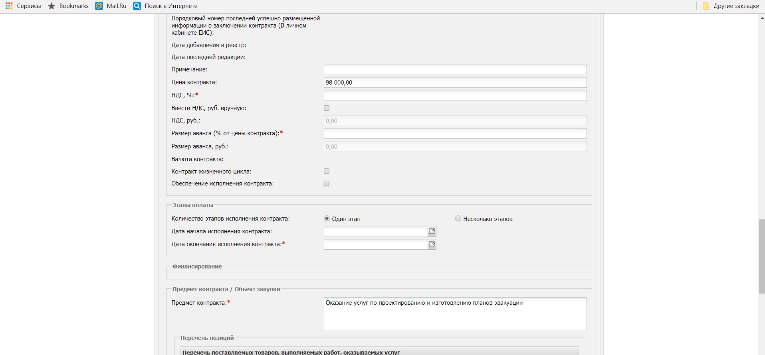Click the Цена контракта field

455,83
